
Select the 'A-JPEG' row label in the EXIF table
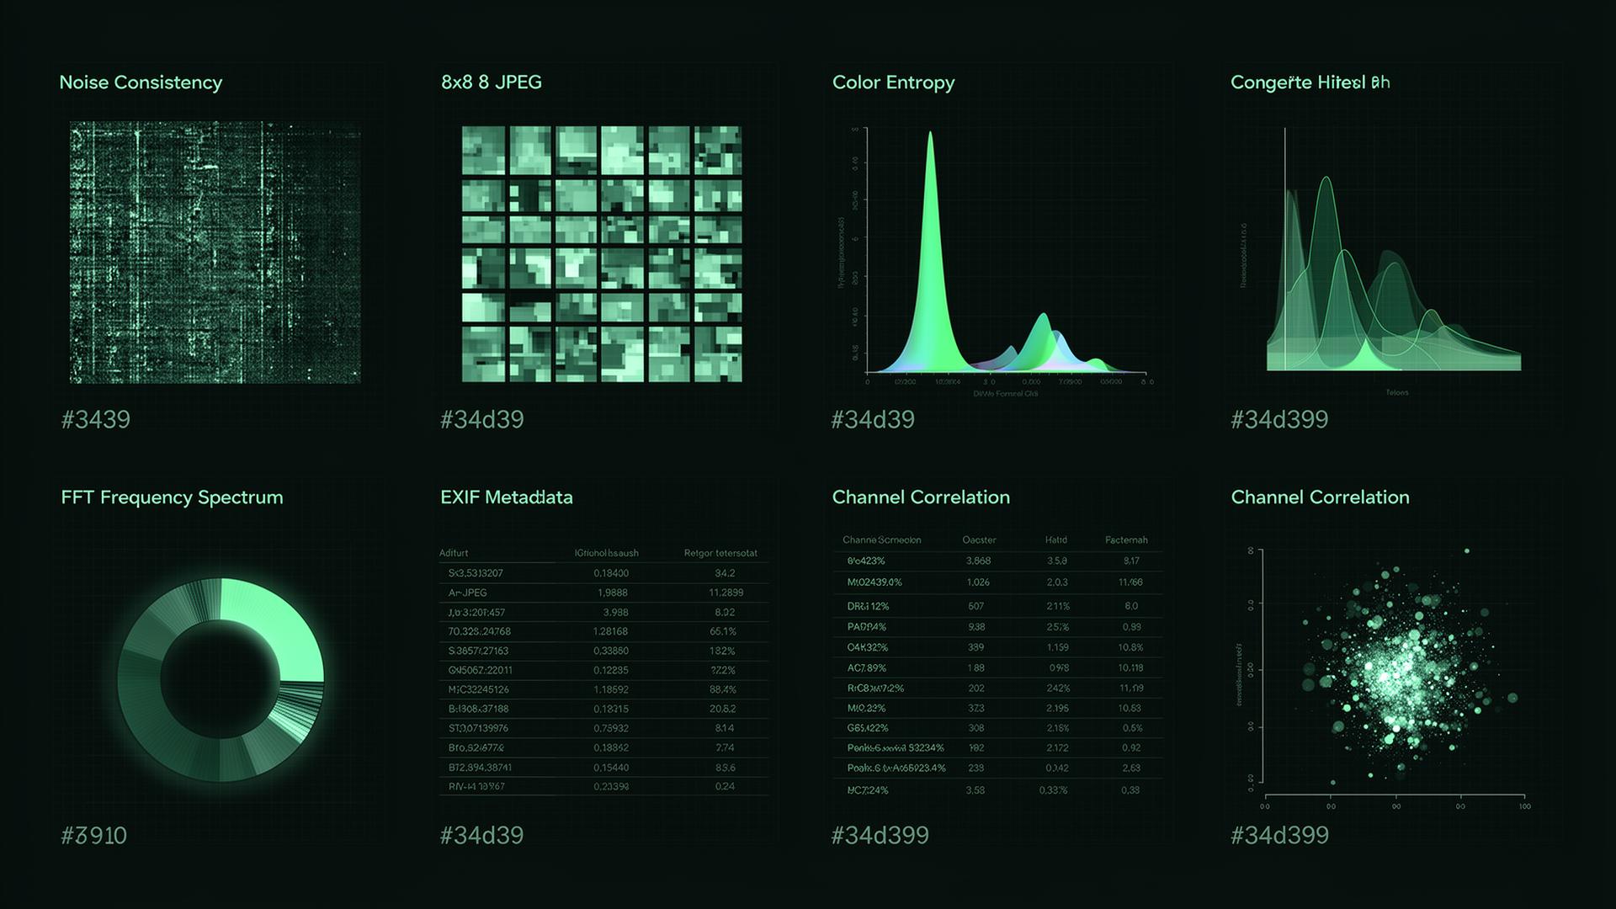468,593
